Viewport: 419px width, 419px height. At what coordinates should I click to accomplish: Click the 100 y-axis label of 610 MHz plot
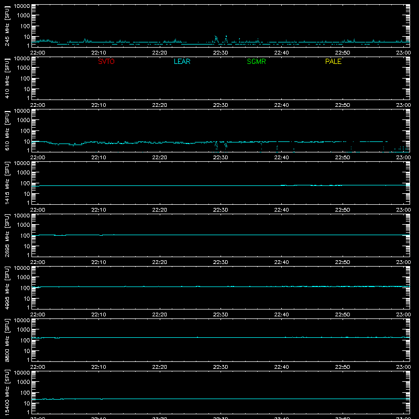point(25,130)
